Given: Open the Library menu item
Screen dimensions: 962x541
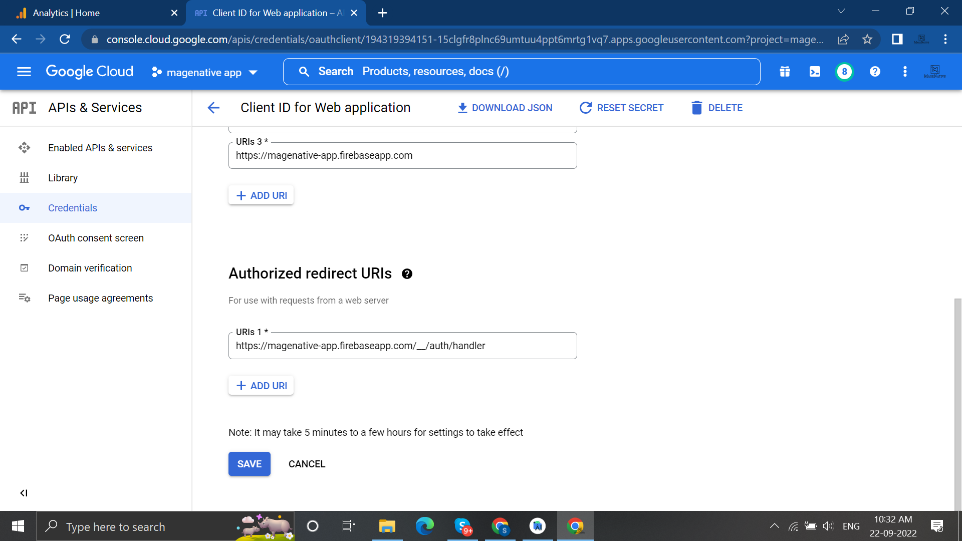Looking at the screenshot, I should pos(63,177).
